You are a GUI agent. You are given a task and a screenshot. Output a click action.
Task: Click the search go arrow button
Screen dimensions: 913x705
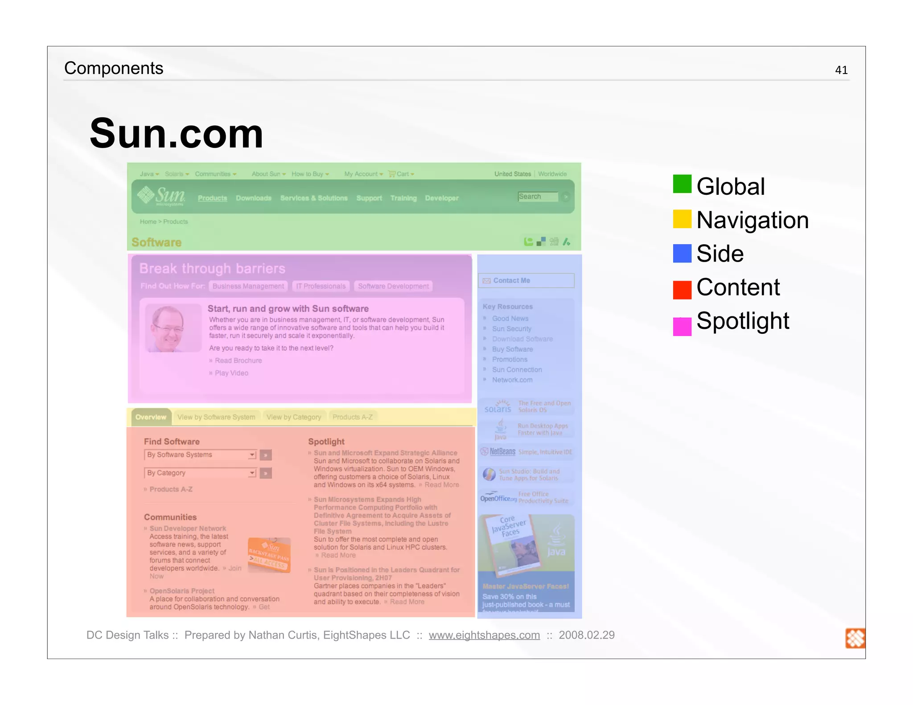566,197
